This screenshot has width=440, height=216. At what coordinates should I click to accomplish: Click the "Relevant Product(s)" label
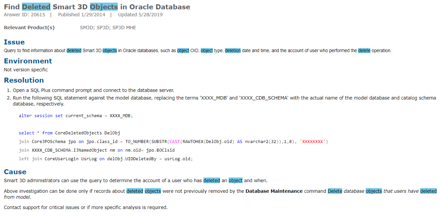tap(29, 28)
